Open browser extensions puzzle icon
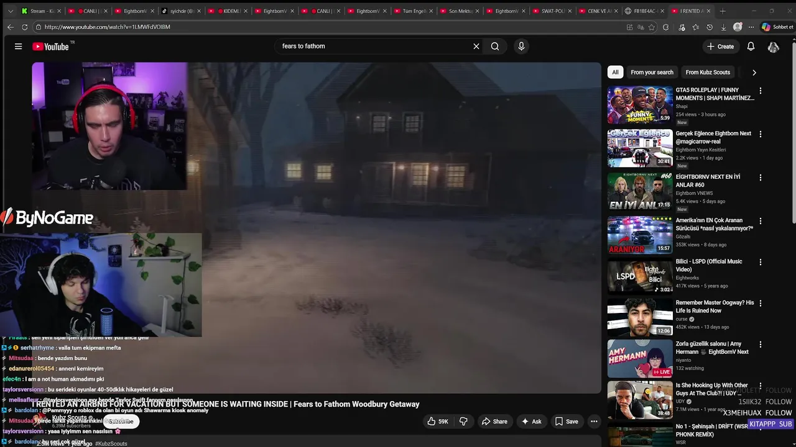The height and width of the screenshot is (447, 796). (x=666, y=27)
